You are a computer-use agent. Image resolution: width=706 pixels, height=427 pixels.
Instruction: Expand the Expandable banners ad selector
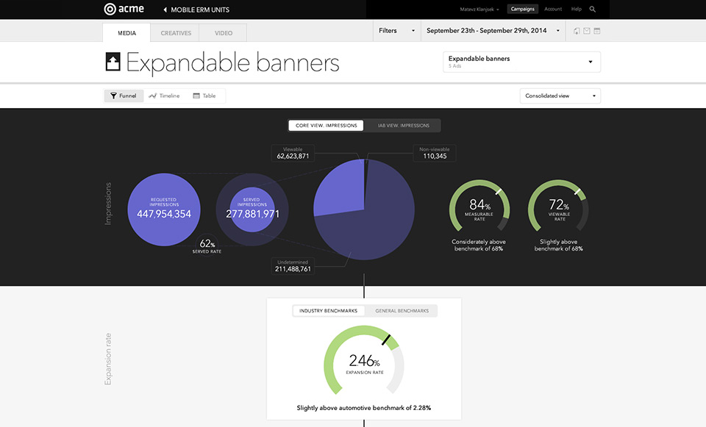point(522,62)
